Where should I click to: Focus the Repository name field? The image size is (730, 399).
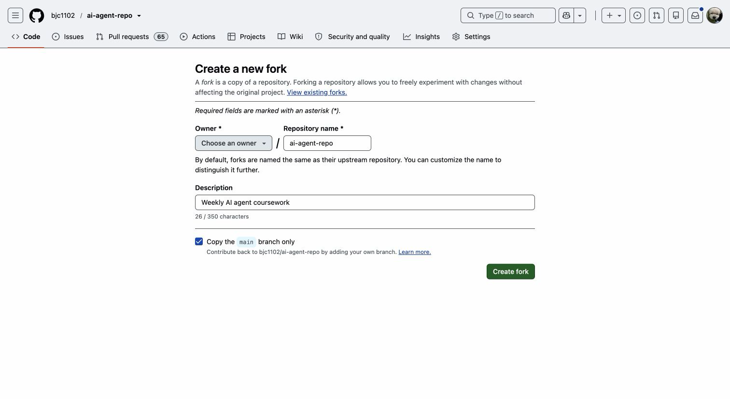point(327,143)
